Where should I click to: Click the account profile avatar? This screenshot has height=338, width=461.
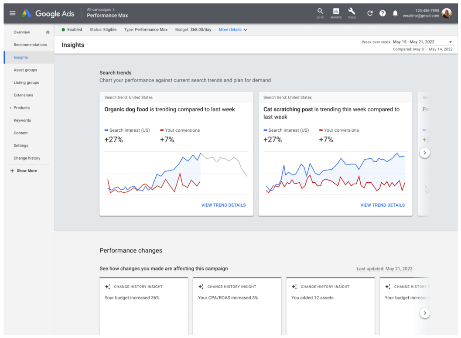coord(447,14)
